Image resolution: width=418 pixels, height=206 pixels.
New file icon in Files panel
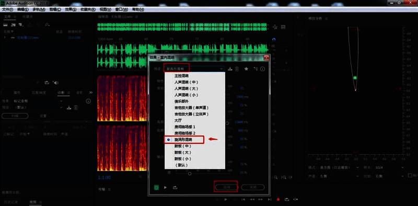21,25
